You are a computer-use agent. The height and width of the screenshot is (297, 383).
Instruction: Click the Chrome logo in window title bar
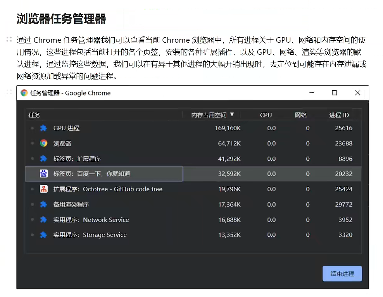pos(24,93)
